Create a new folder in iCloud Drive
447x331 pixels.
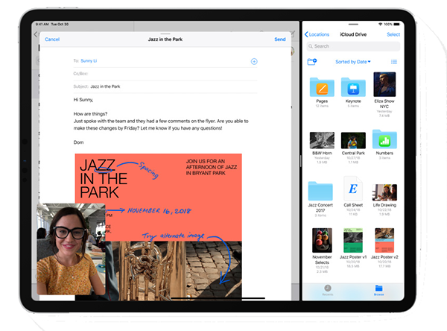click(x=312, y=62)
